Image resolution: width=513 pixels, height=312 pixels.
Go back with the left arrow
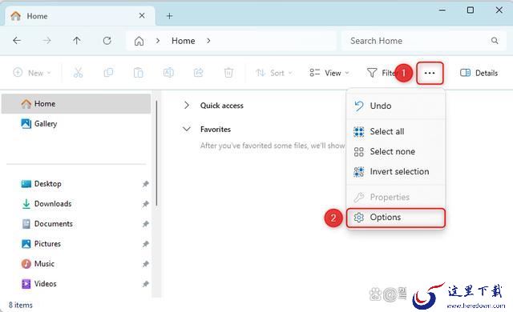click(17, 41)
